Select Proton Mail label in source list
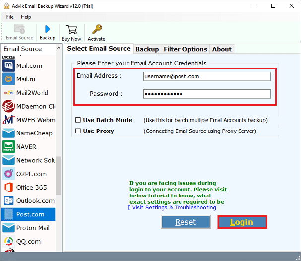Image resolution: width=301 pixels, height=261 pixels. click(33, 228)
